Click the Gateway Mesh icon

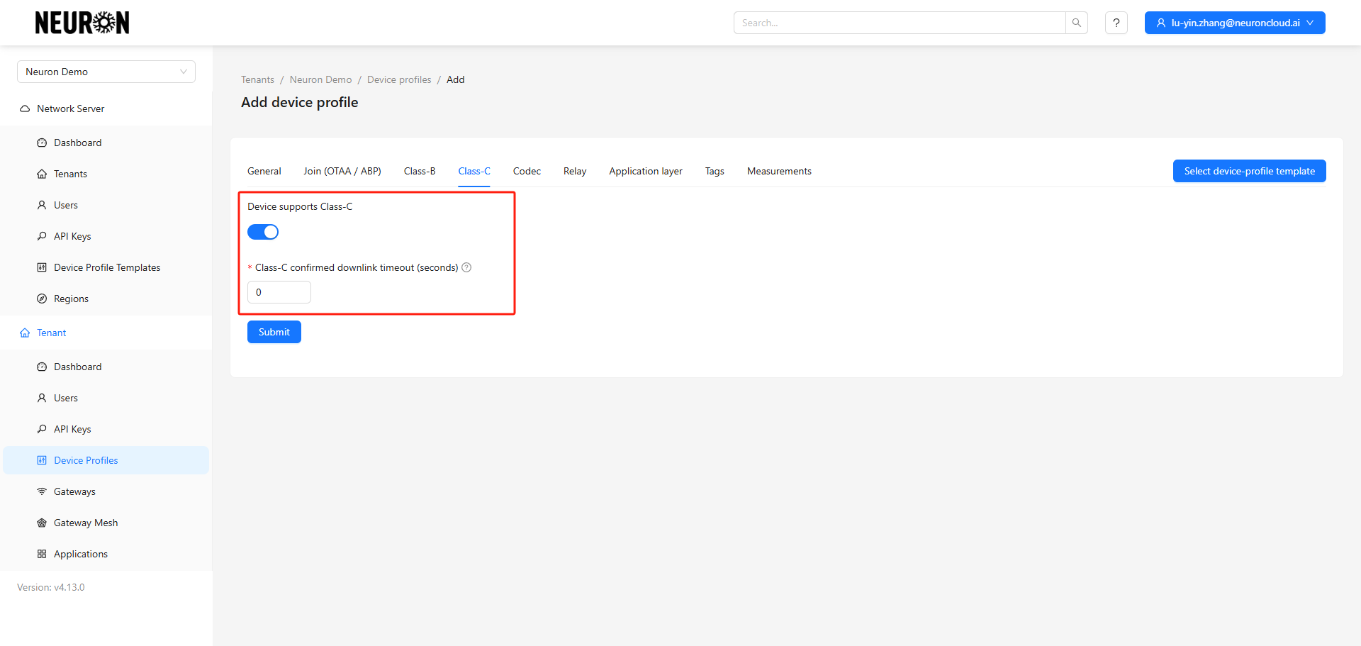pos(42,523)
